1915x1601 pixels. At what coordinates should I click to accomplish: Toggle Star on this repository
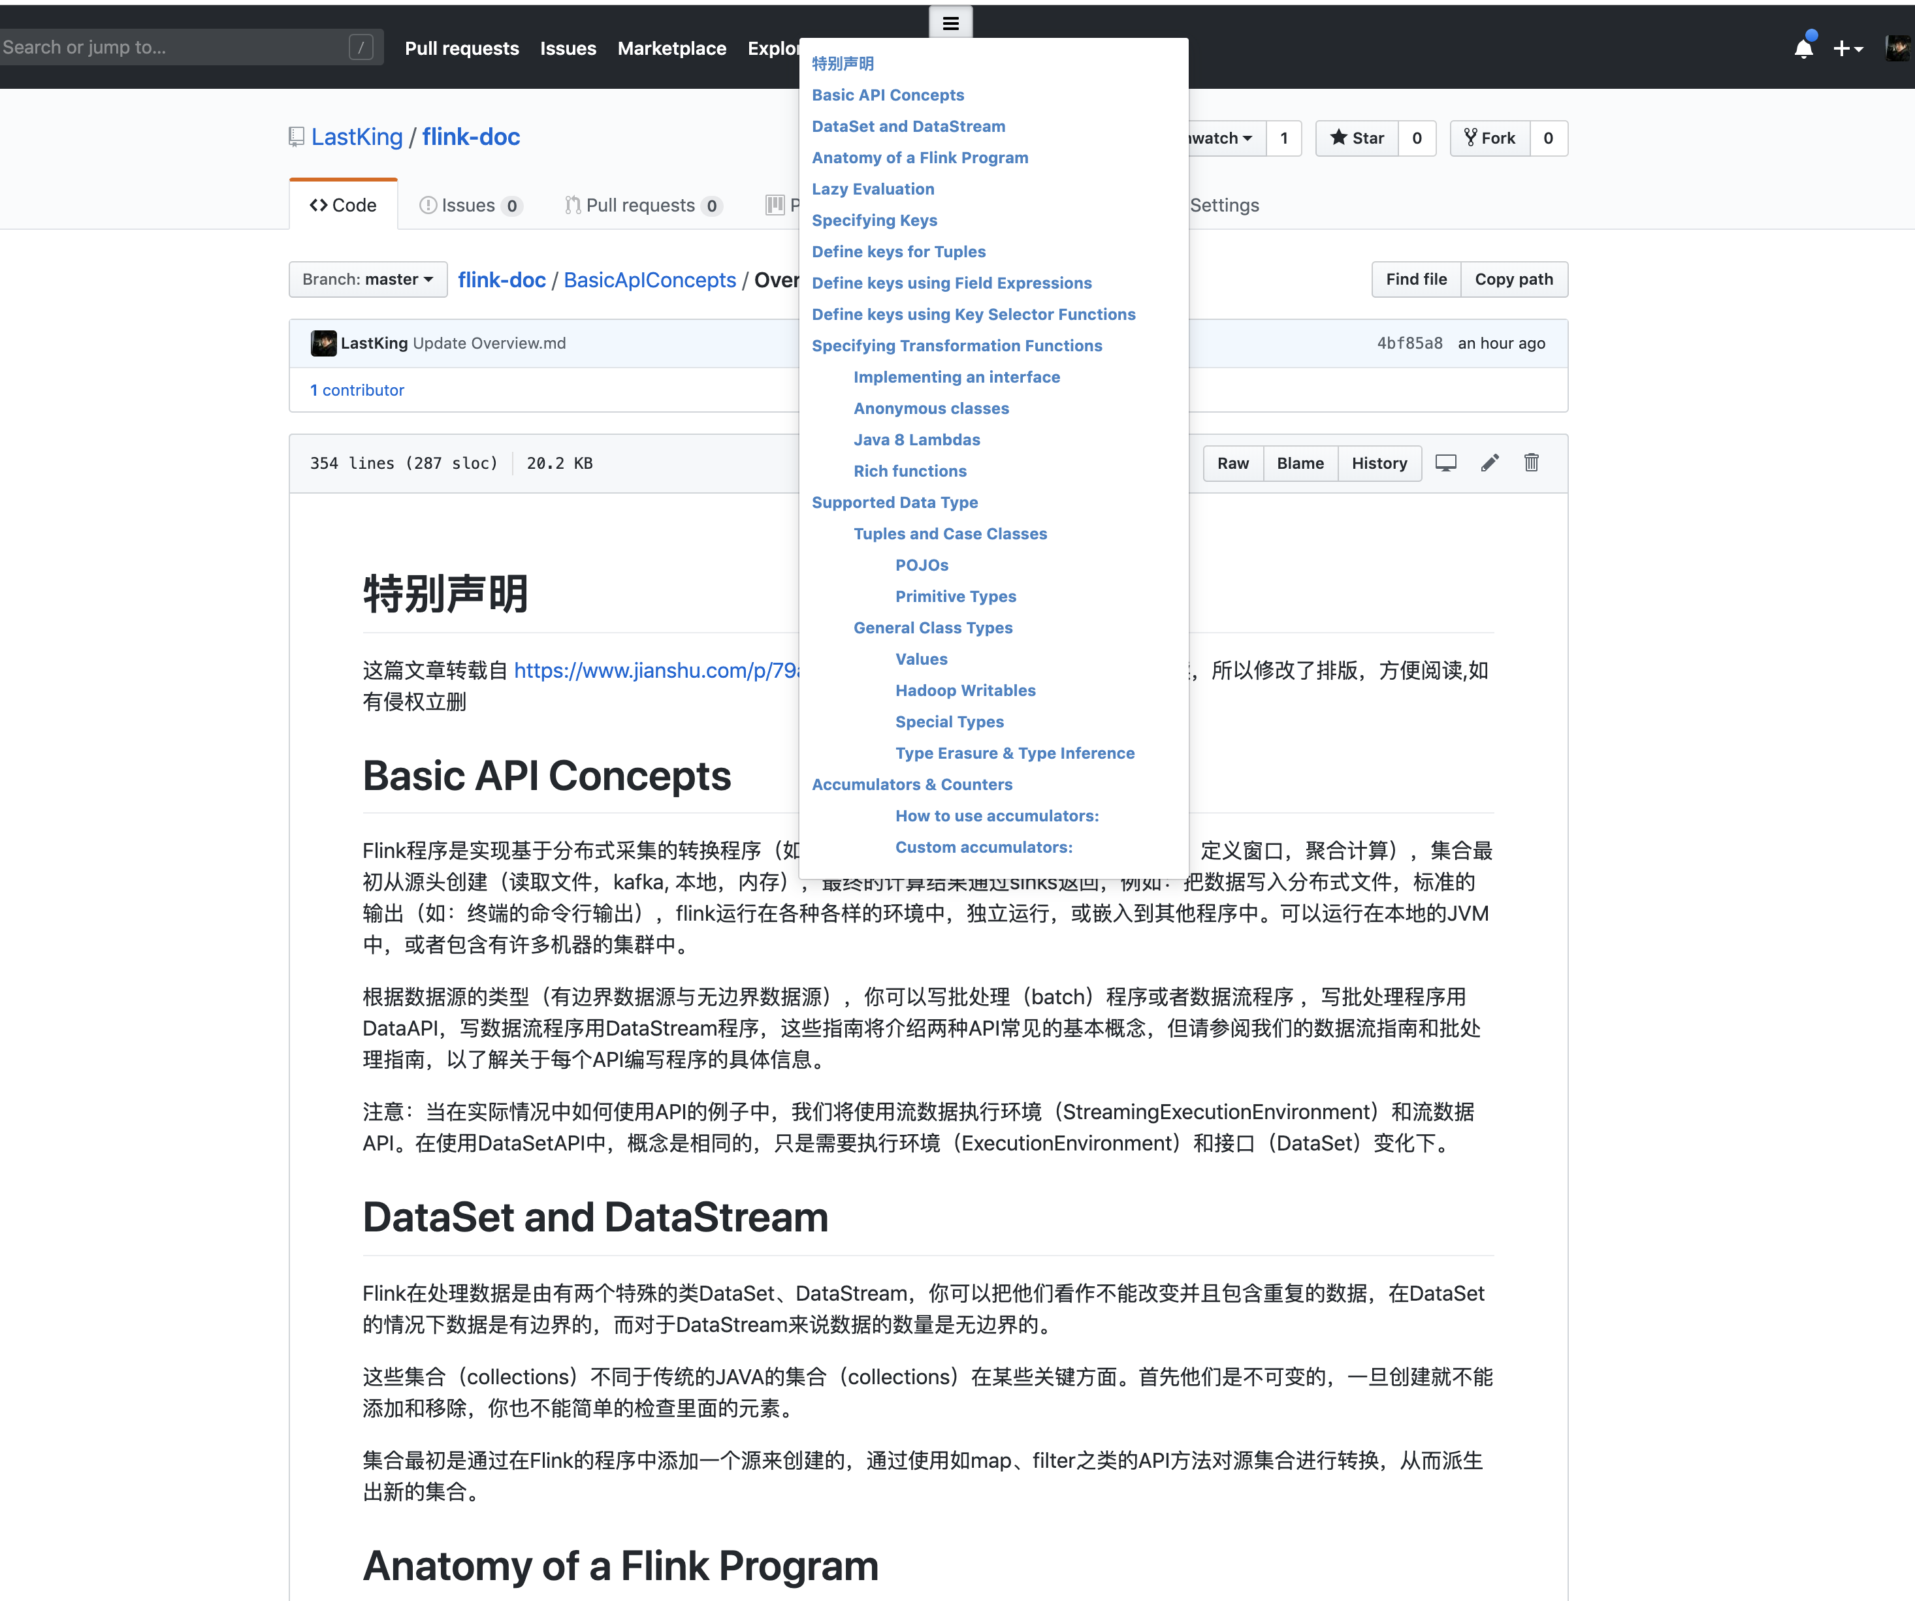tap(1357, 138)
